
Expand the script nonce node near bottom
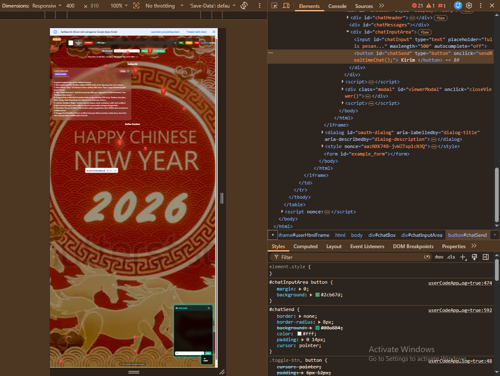tap(282, 212)
